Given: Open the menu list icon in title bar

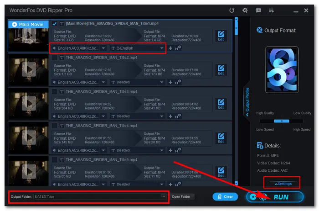Looking at the screenshot, I should (271, 11).
